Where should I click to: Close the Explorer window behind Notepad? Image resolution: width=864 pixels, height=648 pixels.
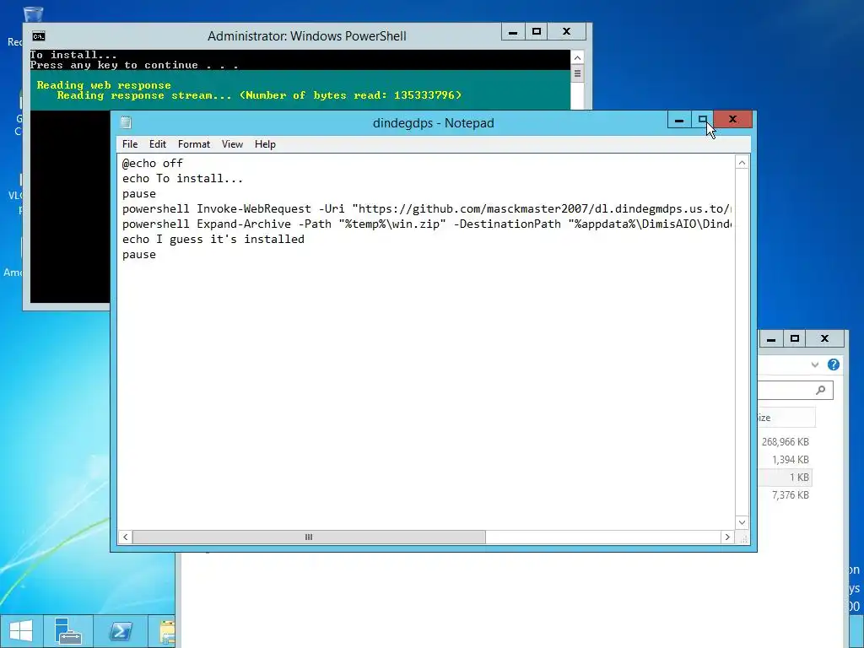click(x=825, y=339)
